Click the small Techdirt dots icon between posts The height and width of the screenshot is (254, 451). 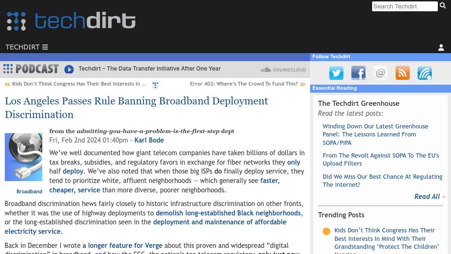point(156,85)
